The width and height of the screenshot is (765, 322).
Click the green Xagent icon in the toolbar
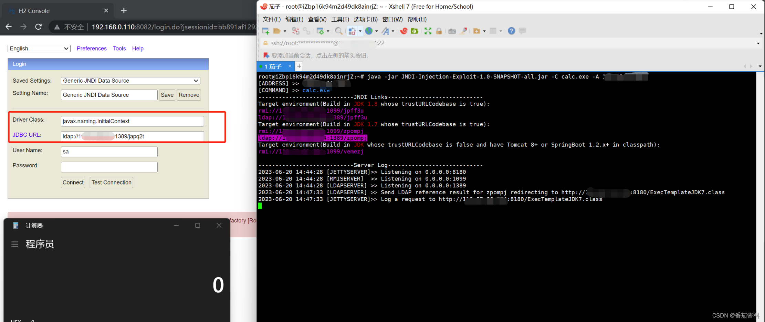tap(415, 31)
